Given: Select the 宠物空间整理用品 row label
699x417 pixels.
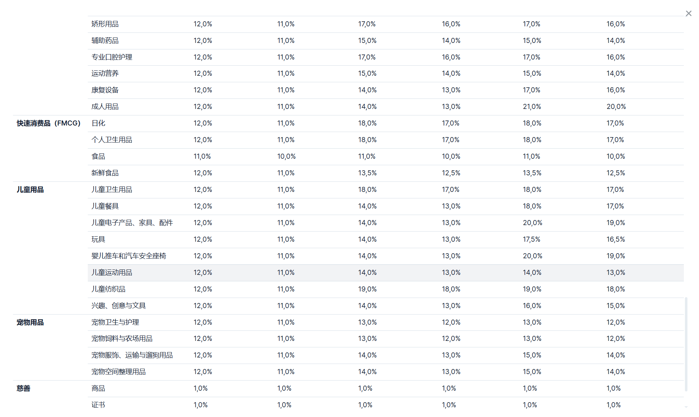Looking at the screenshot, I should [118, 372].
